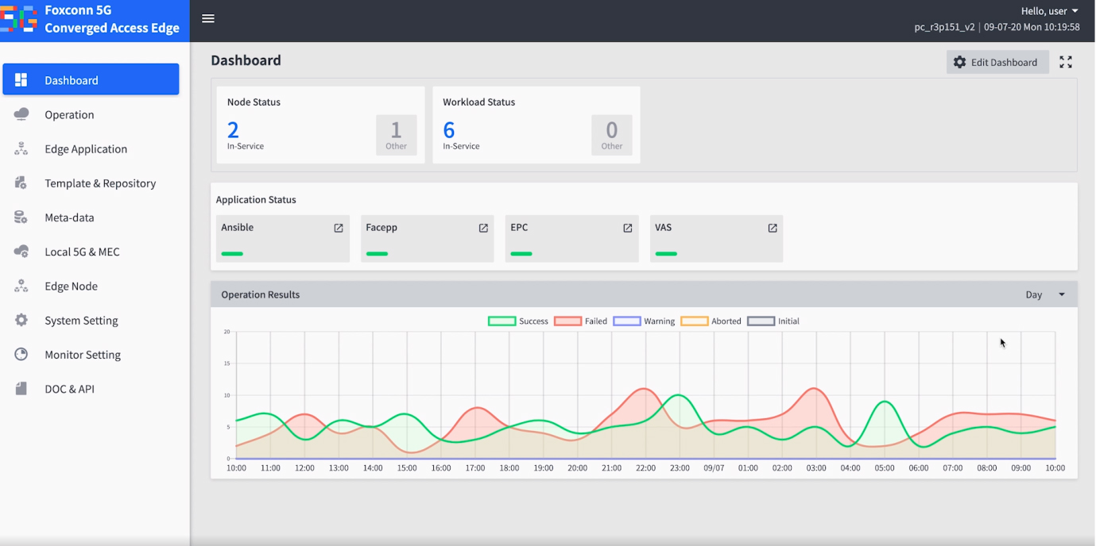
Task: Click the 09/07 date label on chart axis
Action: (x=714, y=468)
